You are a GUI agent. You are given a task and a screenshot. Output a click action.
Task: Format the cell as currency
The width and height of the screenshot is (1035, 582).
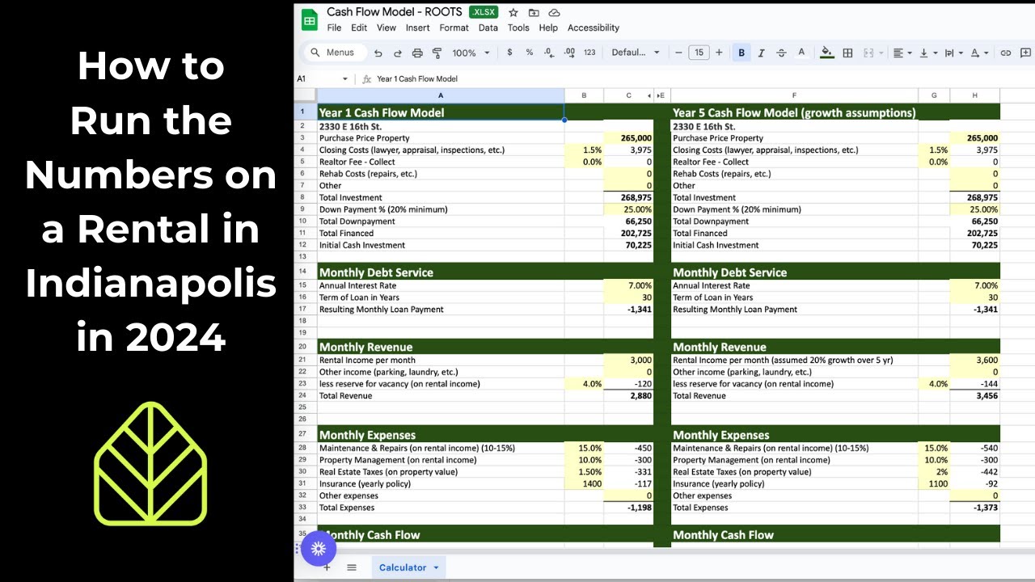tap(509, 53)
